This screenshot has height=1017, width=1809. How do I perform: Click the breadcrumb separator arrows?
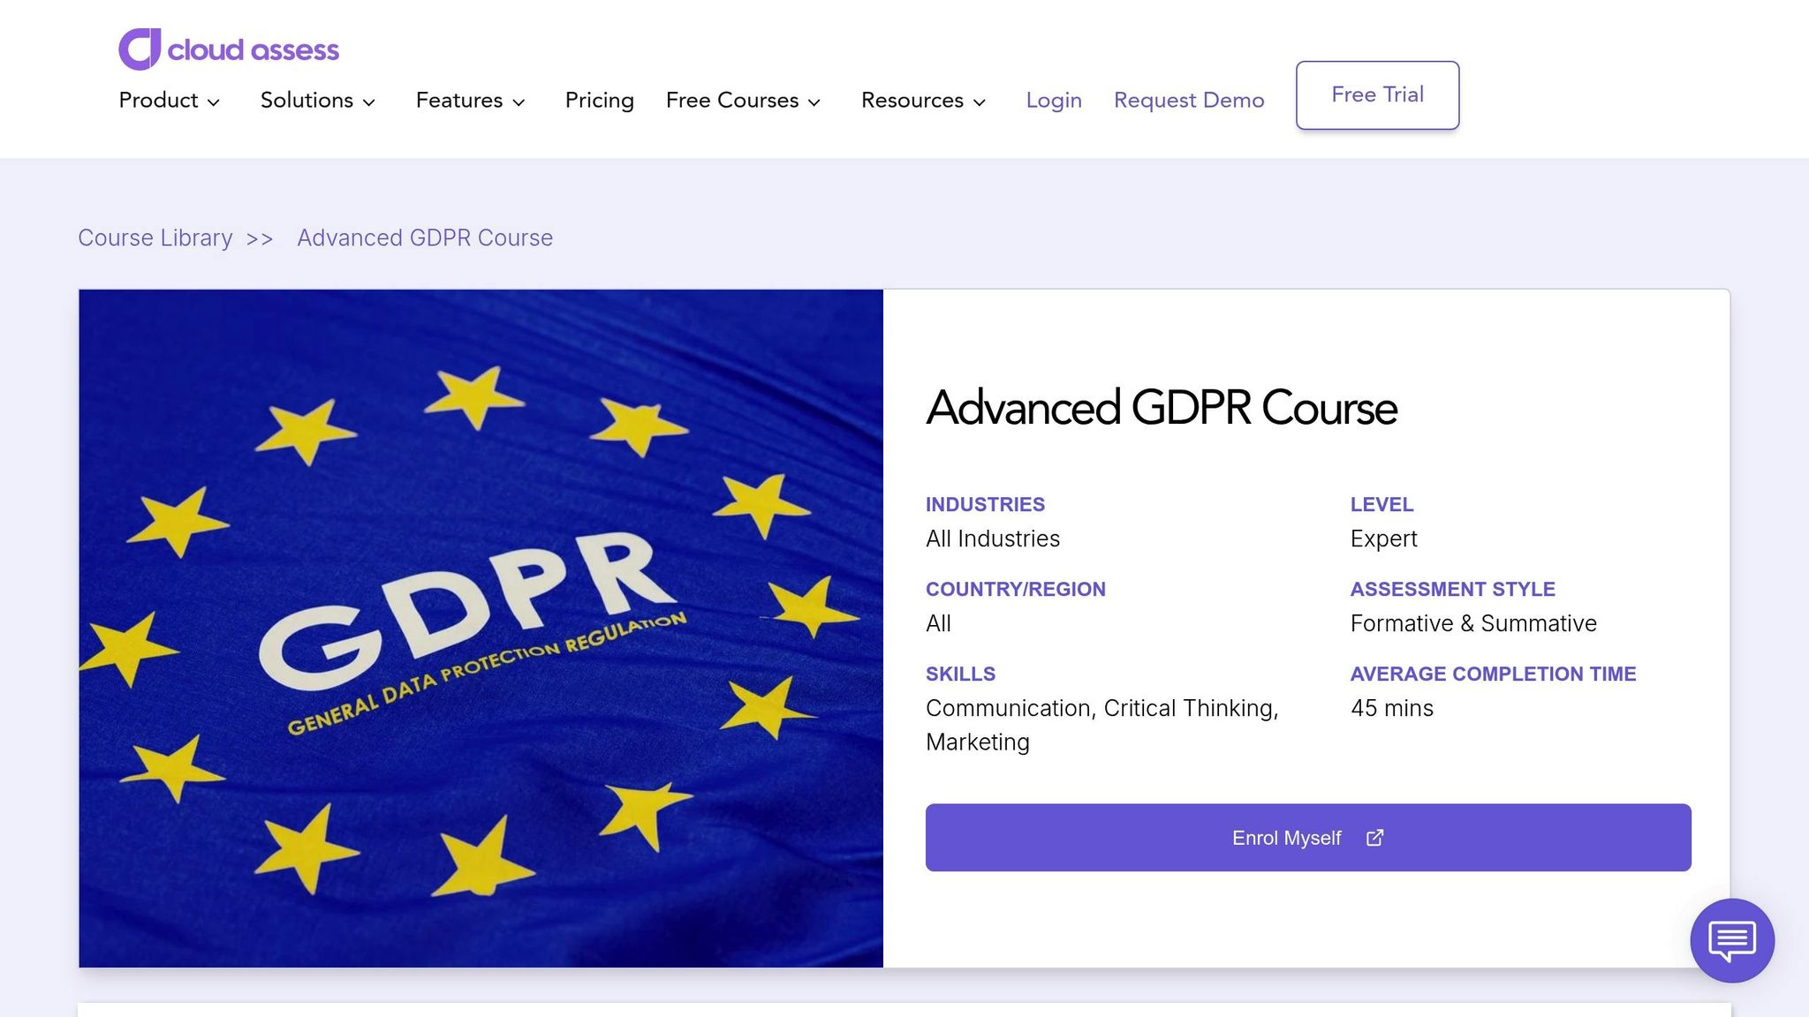pyautogui.click(x=260, y=239)
